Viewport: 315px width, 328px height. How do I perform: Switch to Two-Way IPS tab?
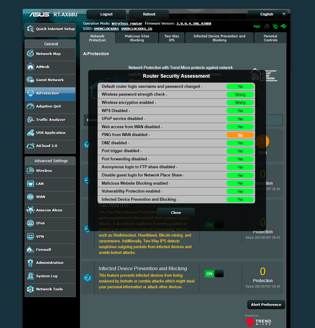pyautogui.click(x=172, y=38)
